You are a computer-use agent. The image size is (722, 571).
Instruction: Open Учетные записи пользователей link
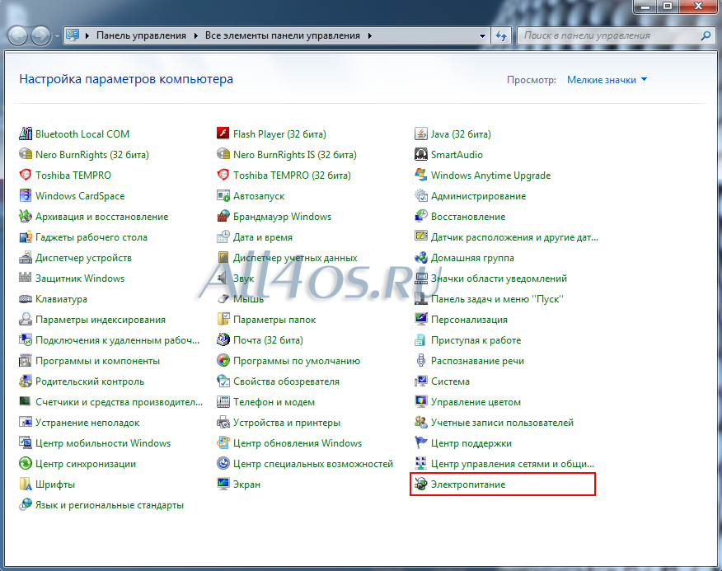point(502,422)
